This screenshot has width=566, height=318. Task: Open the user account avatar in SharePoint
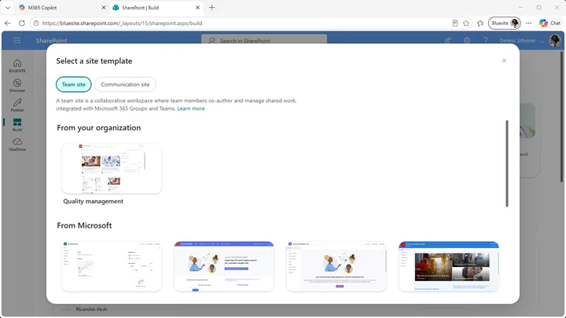(x=554, y=40)
